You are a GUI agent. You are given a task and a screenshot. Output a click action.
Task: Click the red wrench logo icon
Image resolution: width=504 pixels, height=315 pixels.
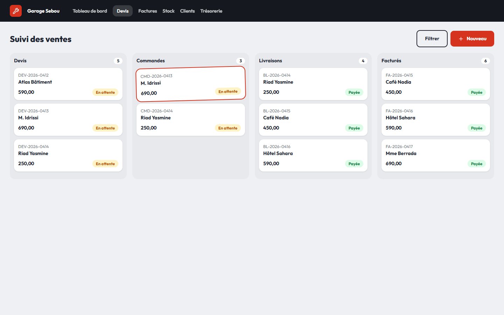(16, 11)
